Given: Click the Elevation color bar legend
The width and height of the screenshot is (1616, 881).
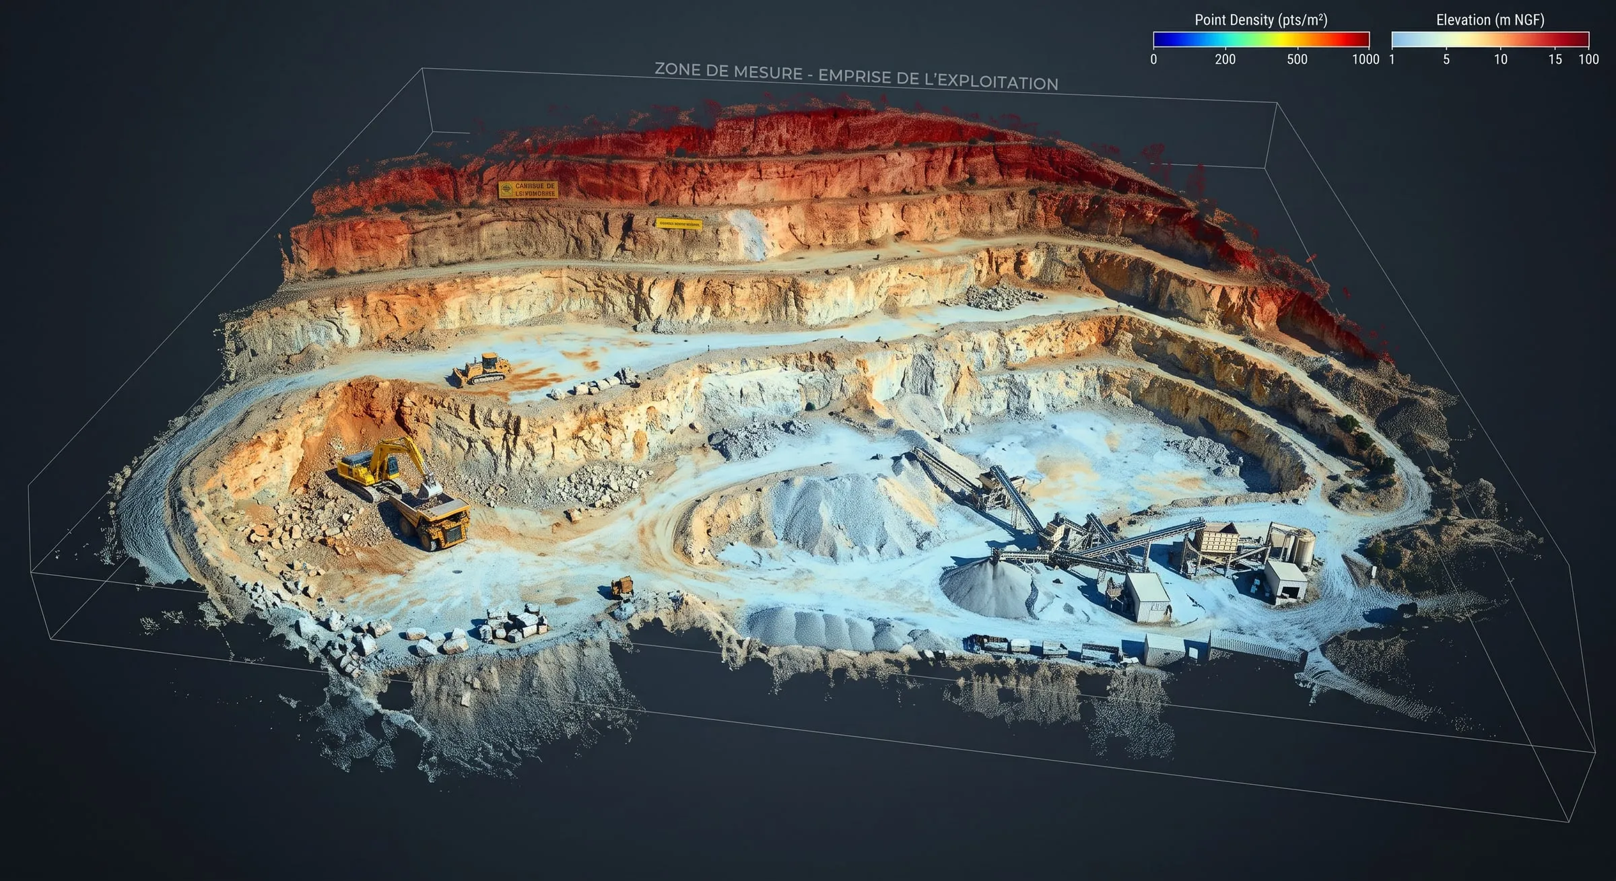Looking at the screenshot, I should click(1490, 40).
